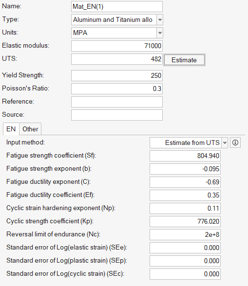Viewport: 248px width, 286px height.
Task: Click the Reversal limit of endurance (Nc) field
Action: pyautogui.click(x=185, y=234)
